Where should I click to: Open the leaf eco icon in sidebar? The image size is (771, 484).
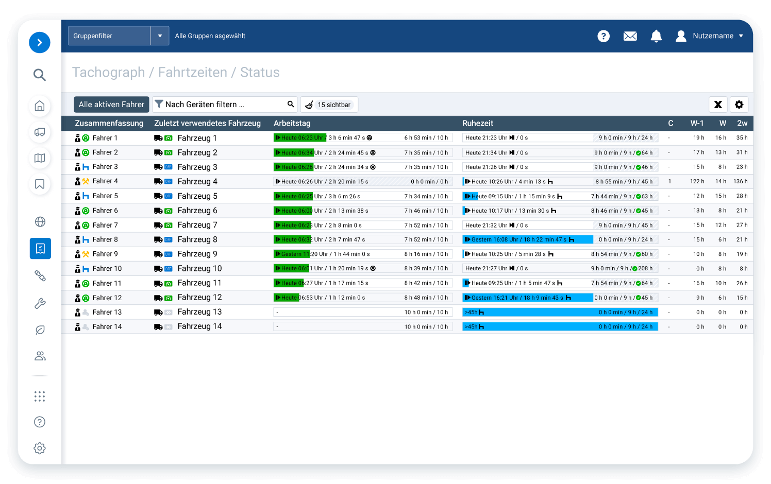coord(40,330)
